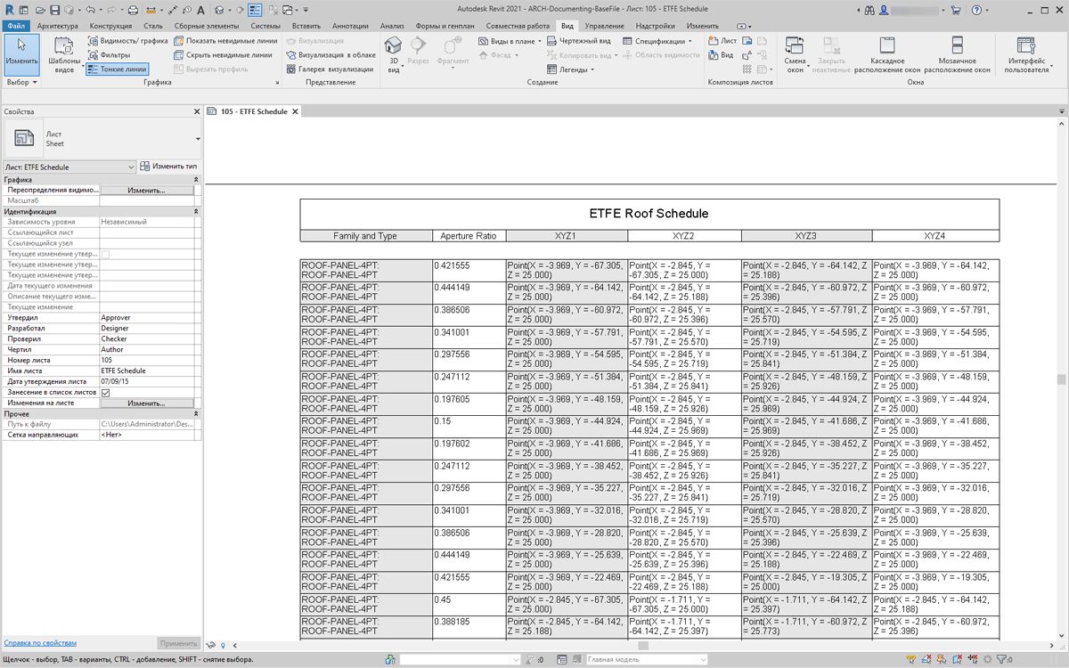This screenshot has width=1069, height=668.
Task: Open the 3D вид view tool
Action: (x=393, y=54)
